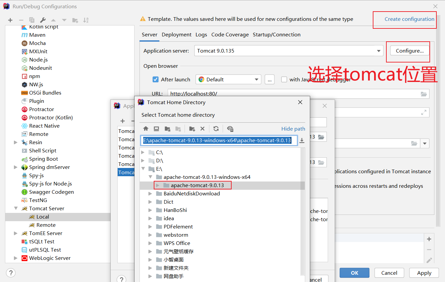Image resolution: width=445 pixels, height=282 pixels.
Task: Open configuration templates settings (wrench icon)
Action: [42, 20]
